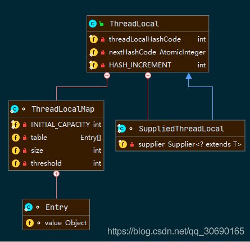Select the SuppliedThreadLocal class title
This screenshot has height=242, width=250.
click(181, 129)
